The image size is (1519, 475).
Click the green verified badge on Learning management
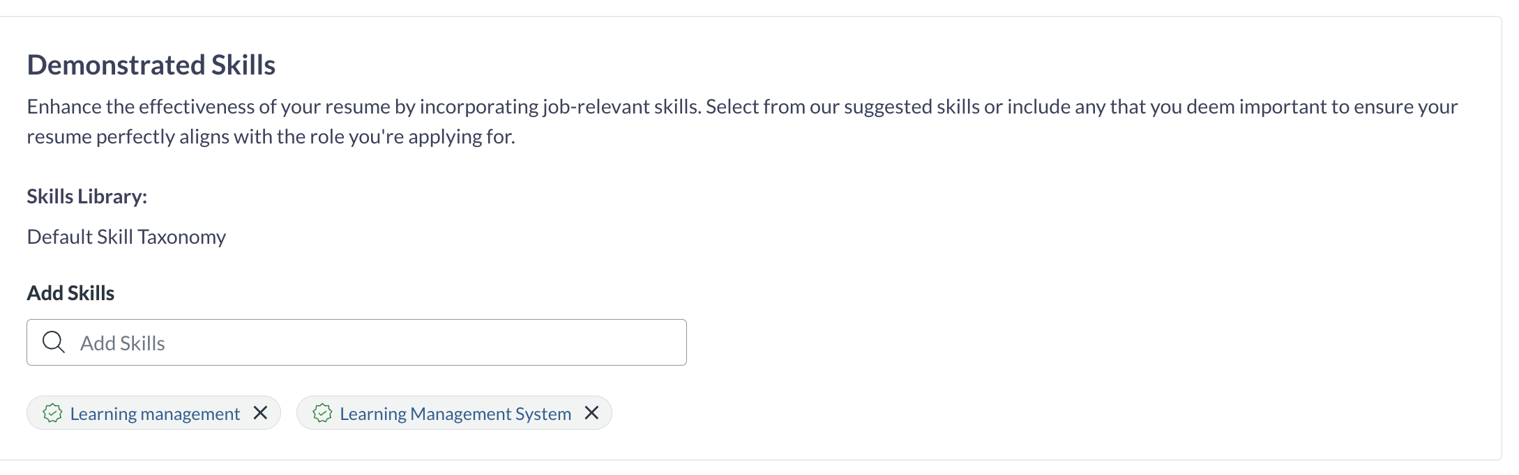click(x=52, y=413)
